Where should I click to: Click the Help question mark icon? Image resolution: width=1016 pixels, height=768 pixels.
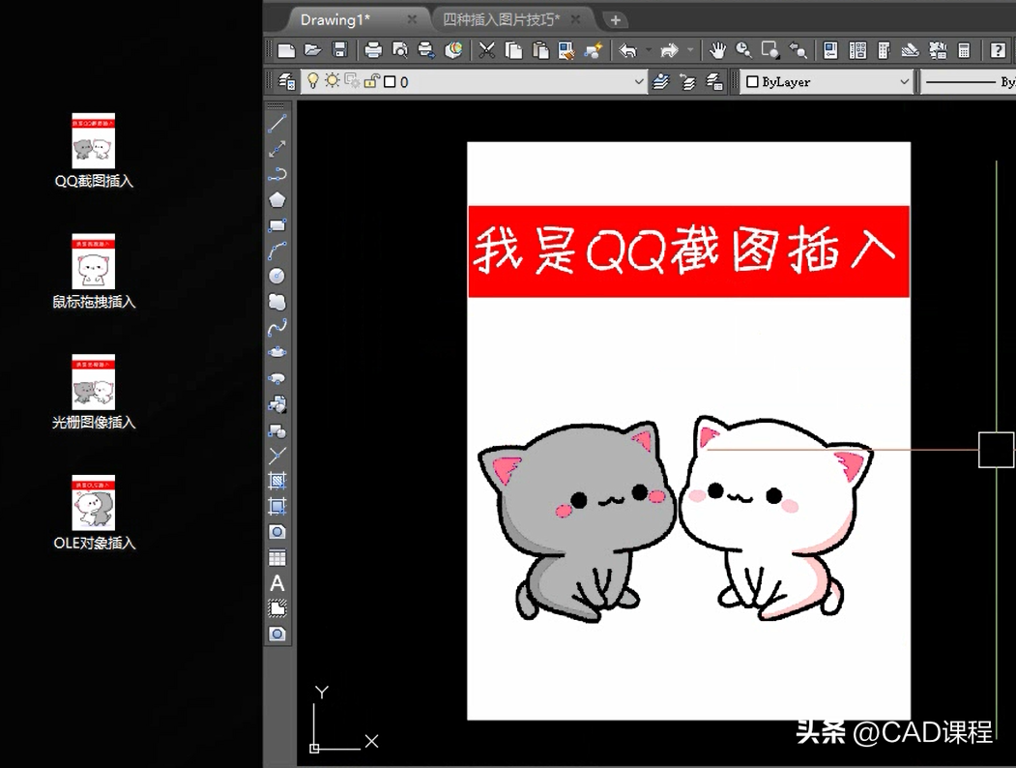click(x=998, y=50)
